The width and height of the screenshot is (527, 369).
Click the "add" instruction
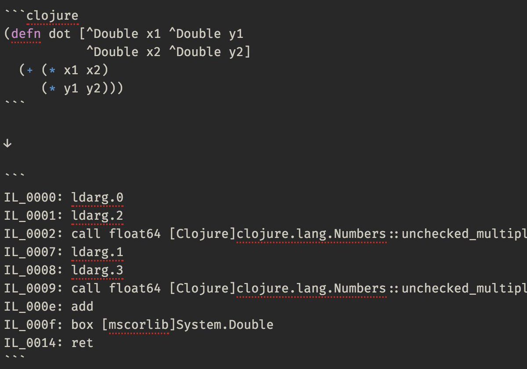click(82, 306)
